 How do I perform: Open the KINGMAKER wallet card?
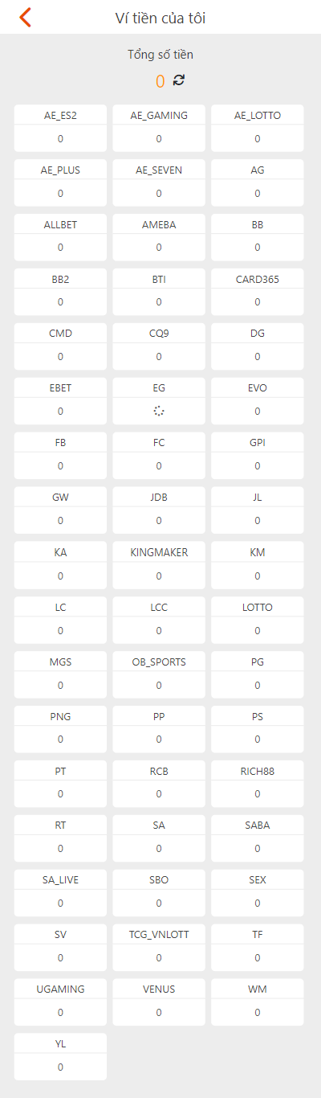[x=159, y=565]
